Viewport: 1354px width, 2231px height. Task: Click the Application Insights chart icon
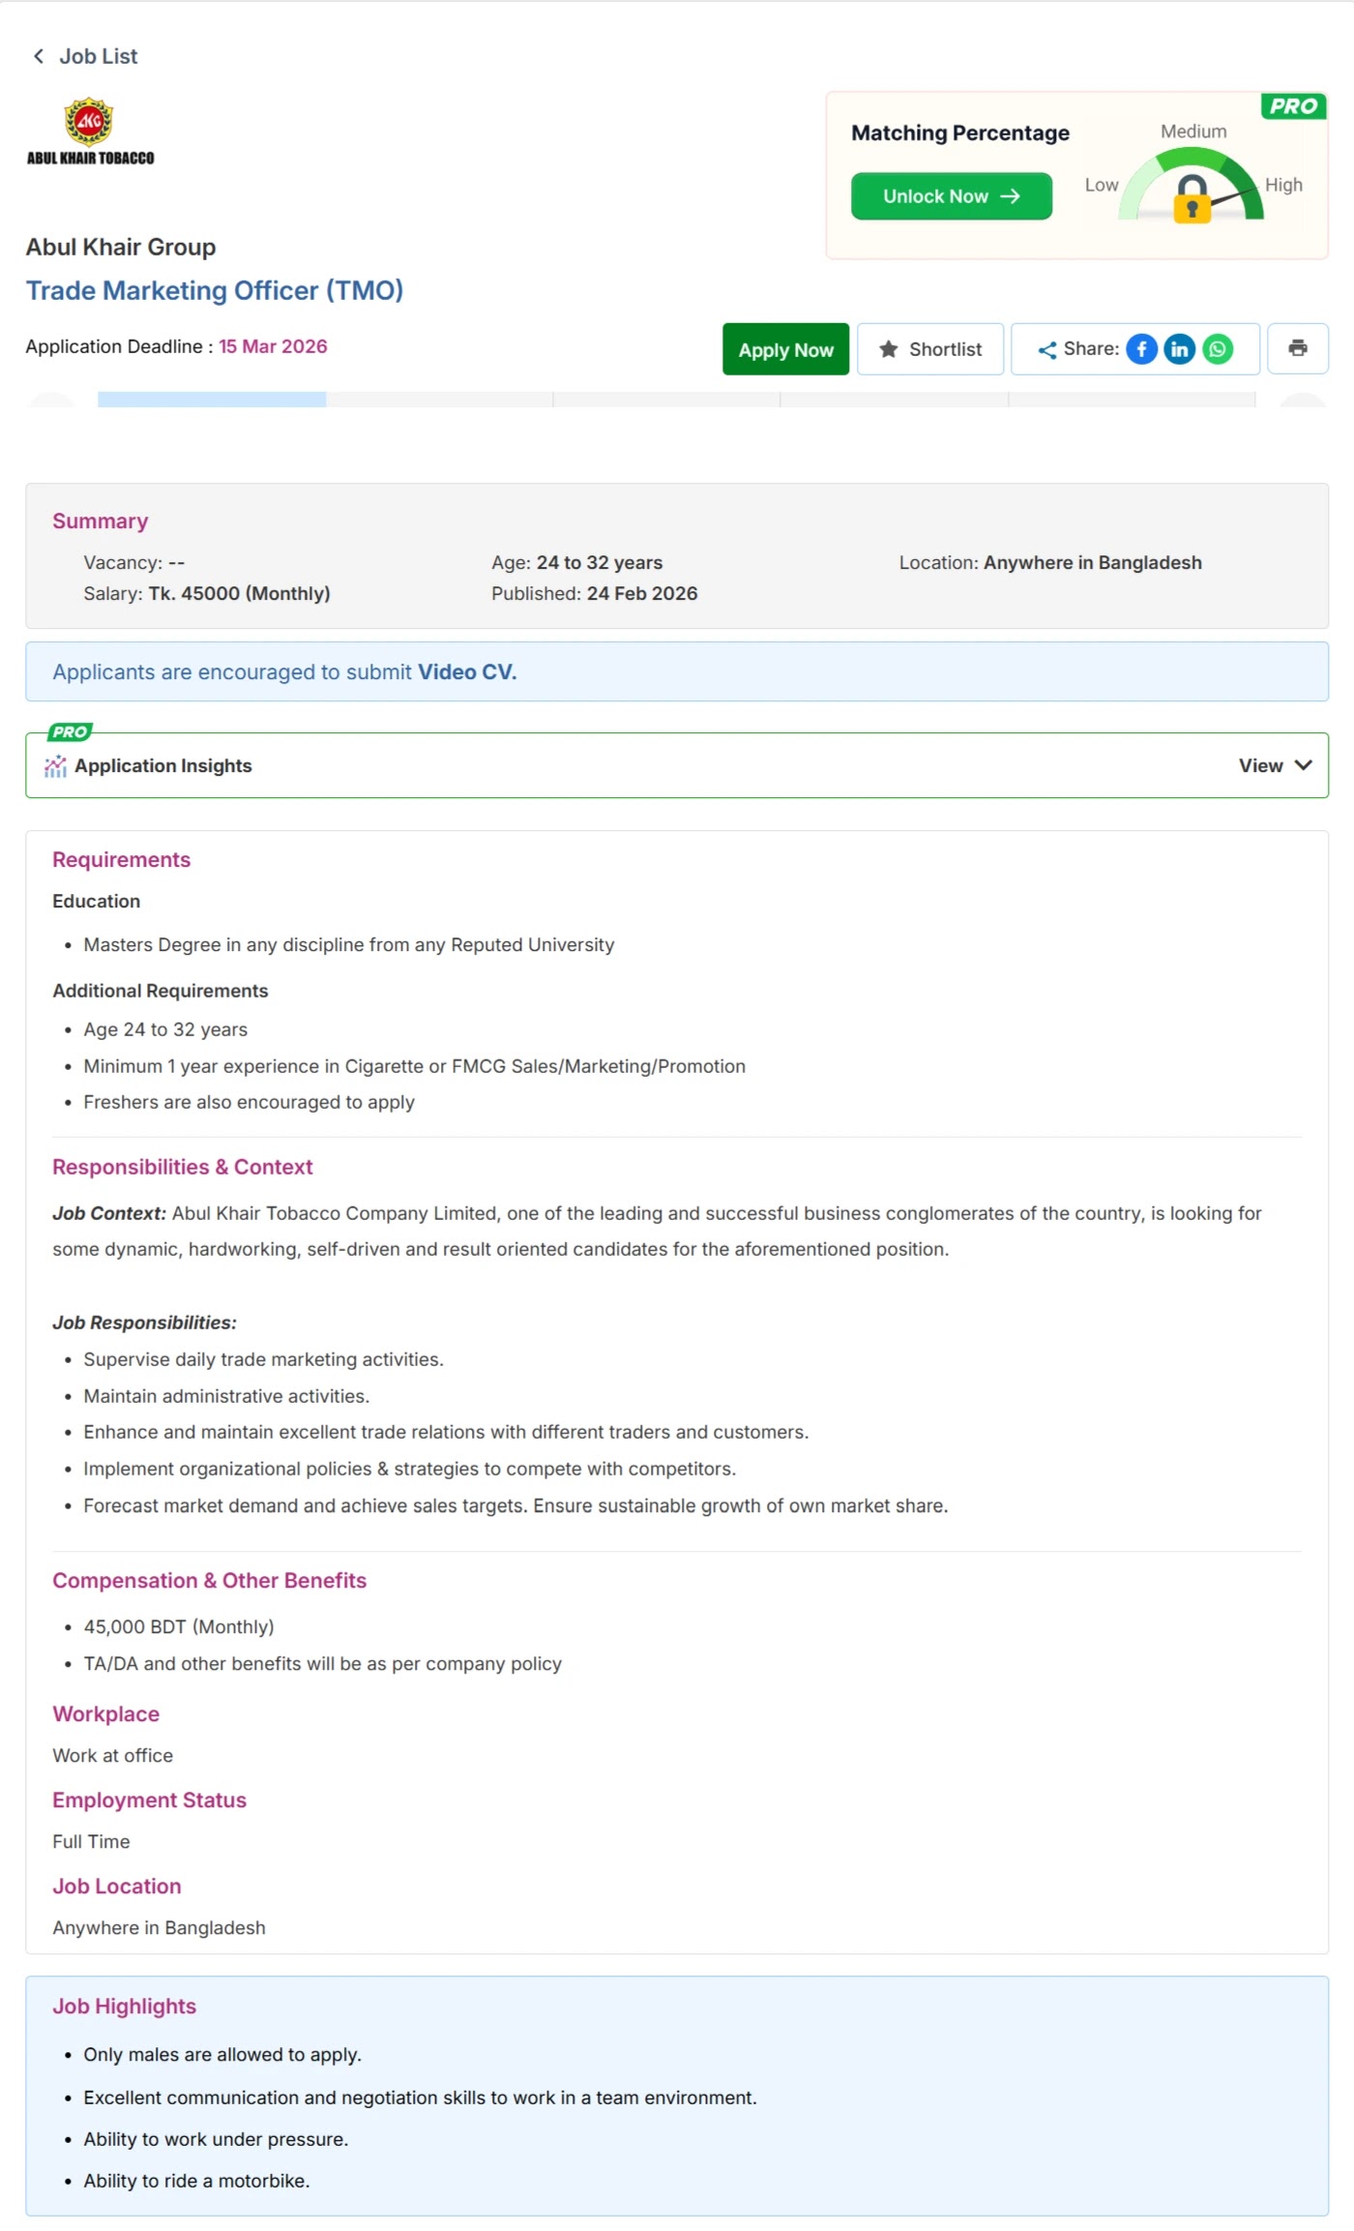[55, 766]
